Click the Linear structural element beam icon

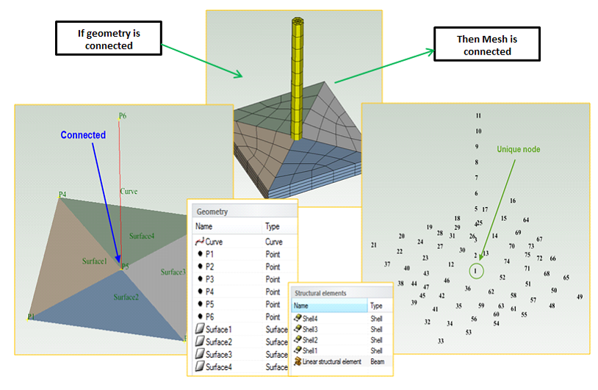tap(298, 362)
